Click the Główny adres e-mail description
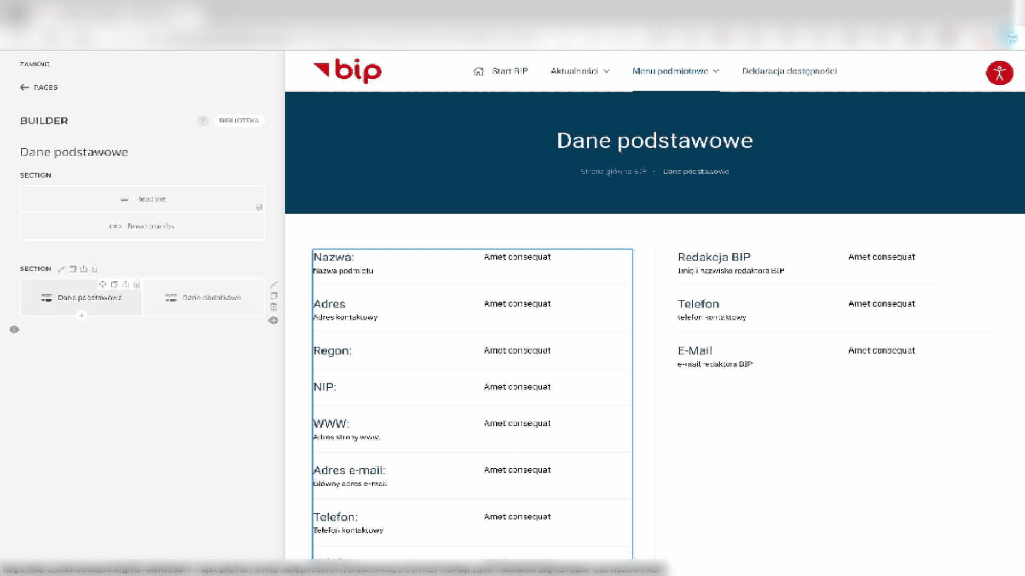The image size is (1025, 576). point(350,484)
